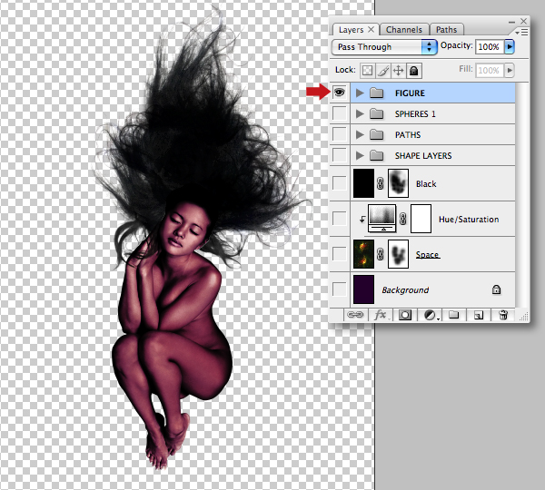The height and width of the screenshot is (490, 545).
Task: Click the Fill value field
Action: pyautogui.click(x=489, y=71)
